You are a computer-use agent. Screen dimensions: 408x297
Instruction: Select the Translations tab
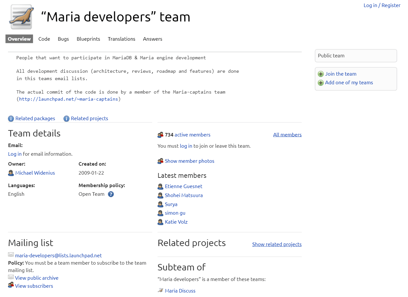tap(122, 39)
